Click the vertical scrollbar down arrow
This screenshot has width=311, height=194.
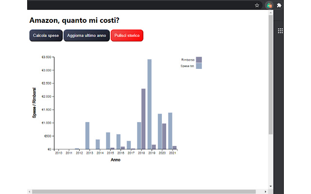[271, 186]
